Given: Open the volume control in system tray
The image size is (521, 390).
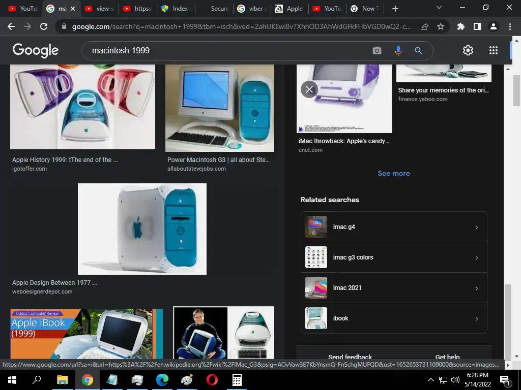Looking at the screenshot, I should [x=455, y=380].
